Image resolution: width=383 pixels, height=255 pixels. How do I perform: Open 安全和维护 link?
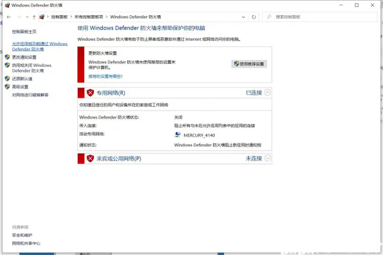(x=22, y=235)
